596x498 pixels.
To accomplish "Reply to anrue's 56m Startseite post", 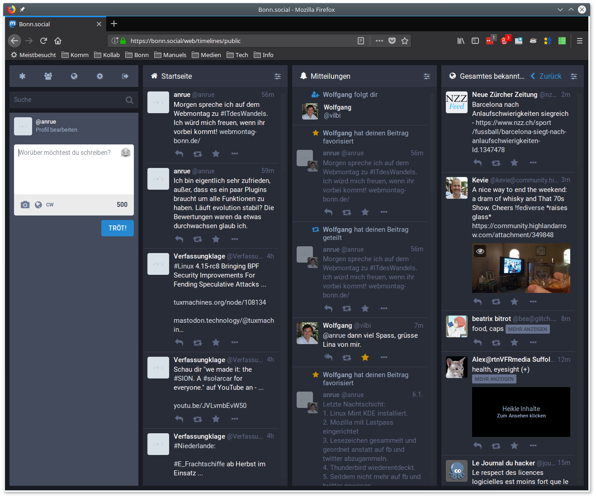I will click(179, 153).
